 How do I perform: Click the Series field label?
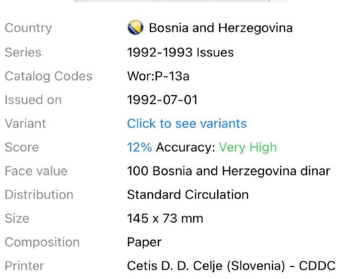[x=23, y=52]
